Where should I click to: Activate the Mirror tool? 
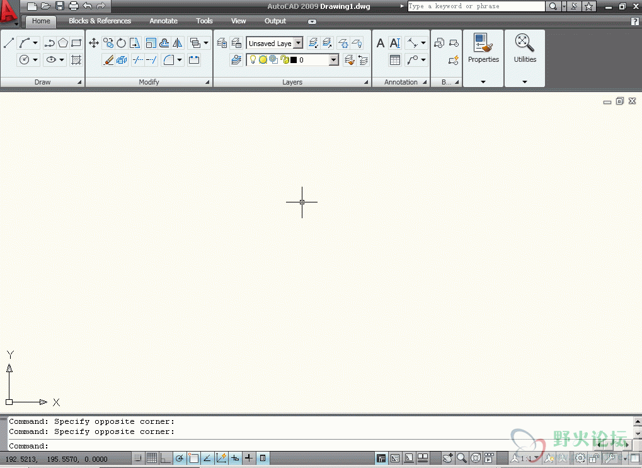(x=177, y=43)
